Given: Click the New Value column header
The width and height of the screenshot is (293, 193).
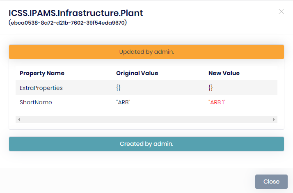Looking at the screenshot, I should (x=224, y=73).
